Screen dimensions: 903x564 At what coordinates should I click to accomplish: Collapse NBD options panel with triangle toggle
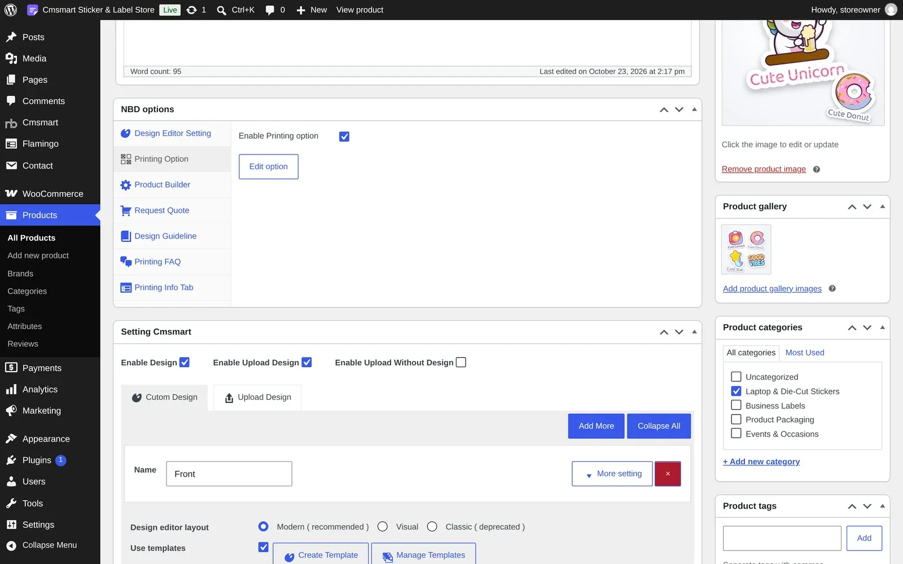click(694, 109)
